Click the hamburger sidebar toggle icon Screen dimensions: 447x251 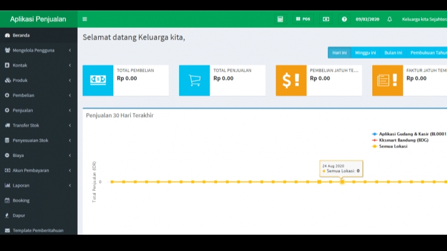pos(85,19)
